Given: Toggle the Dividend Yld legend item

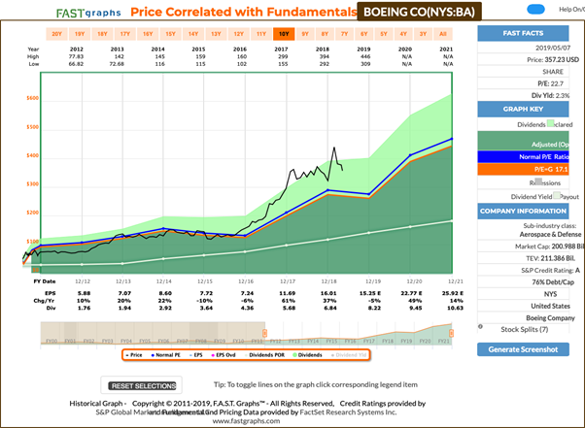Looking at the screenshot, I should point(349,355).
